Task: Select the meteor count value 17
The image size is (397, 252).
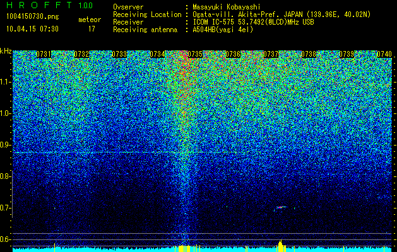Action: click(92, 29)
